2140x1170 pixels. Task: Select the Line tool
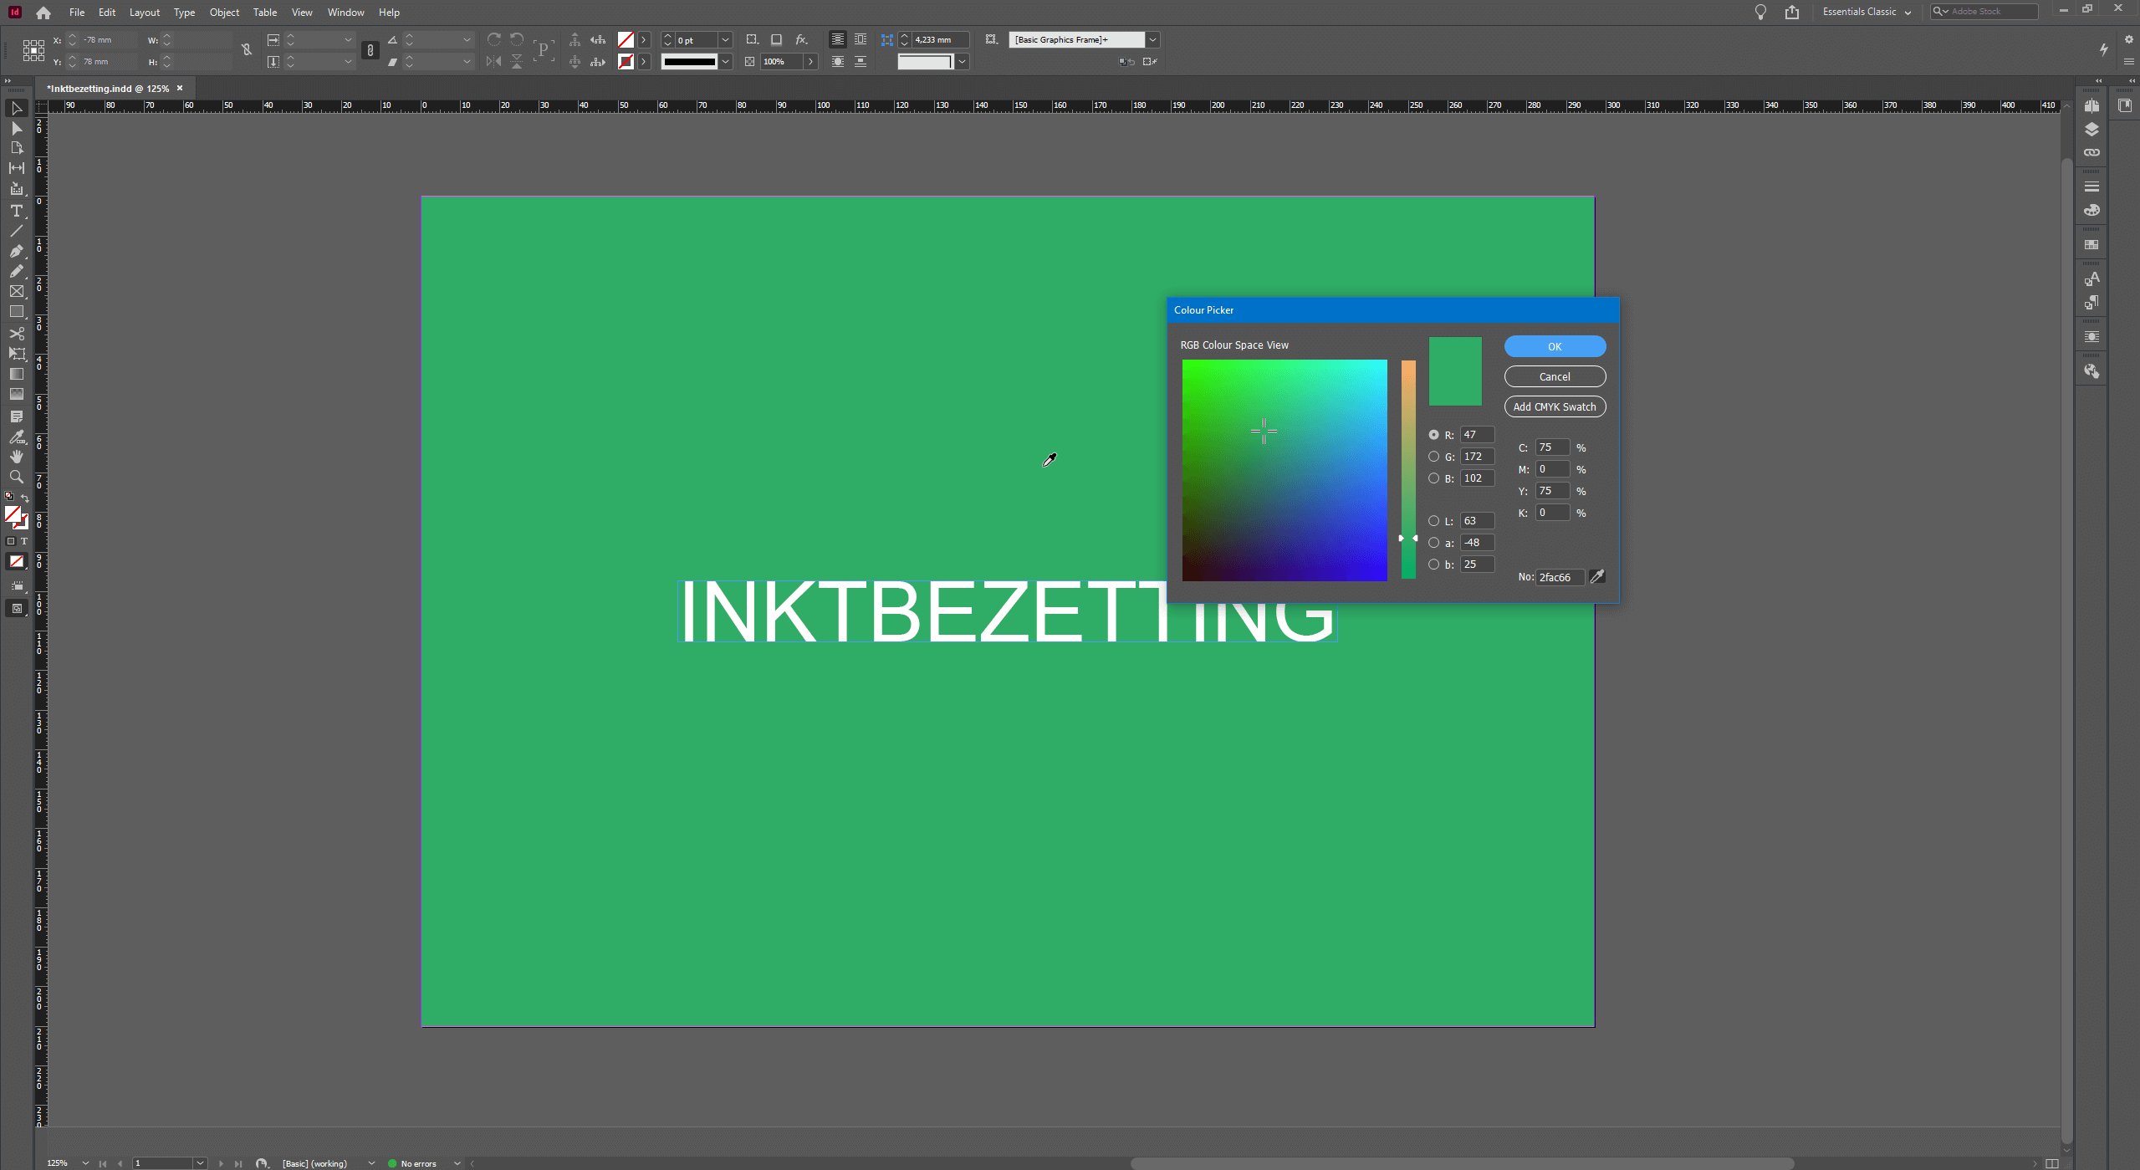tap(16, 231)
